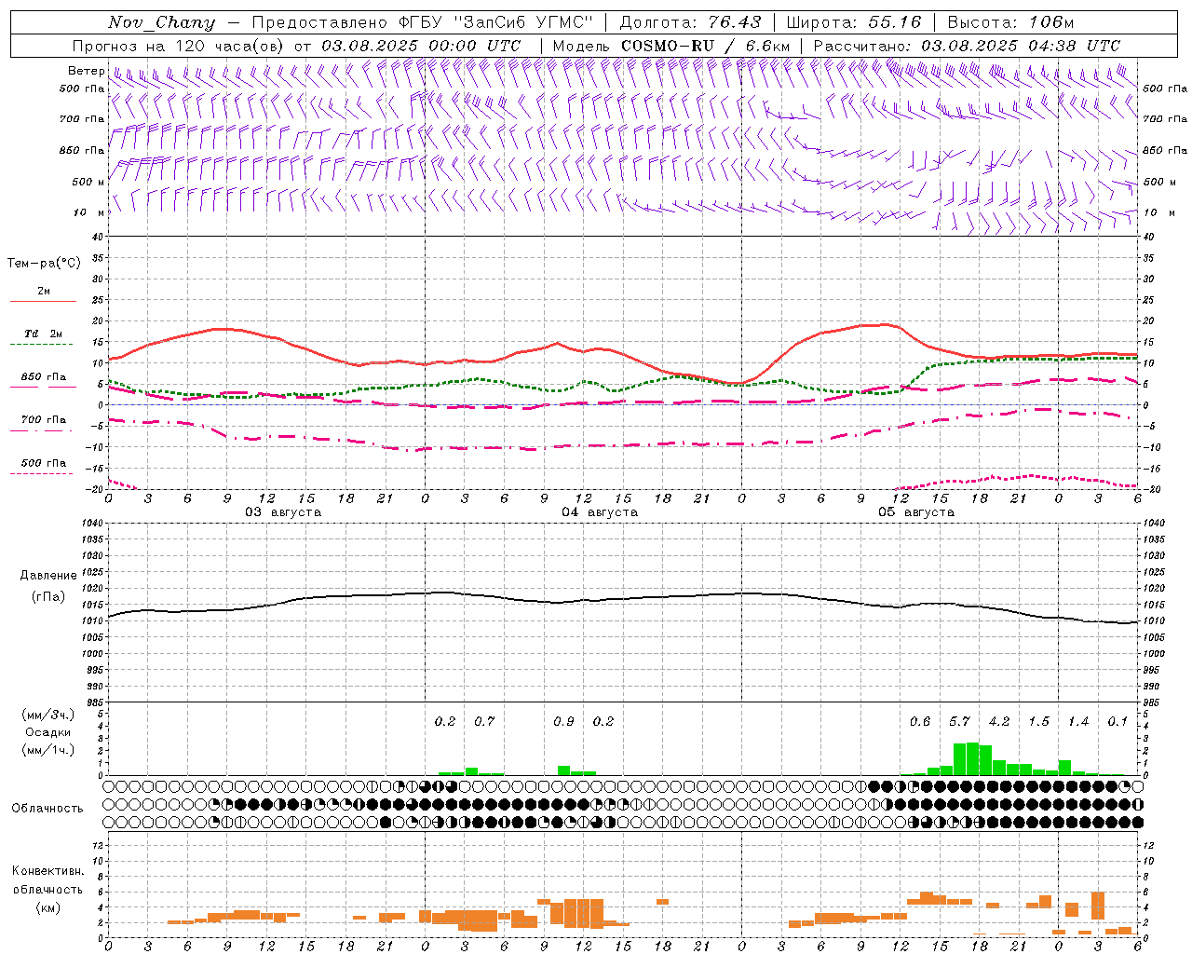
Task: Click the 4.2 precipitation total value
Action: click(999, 721)
